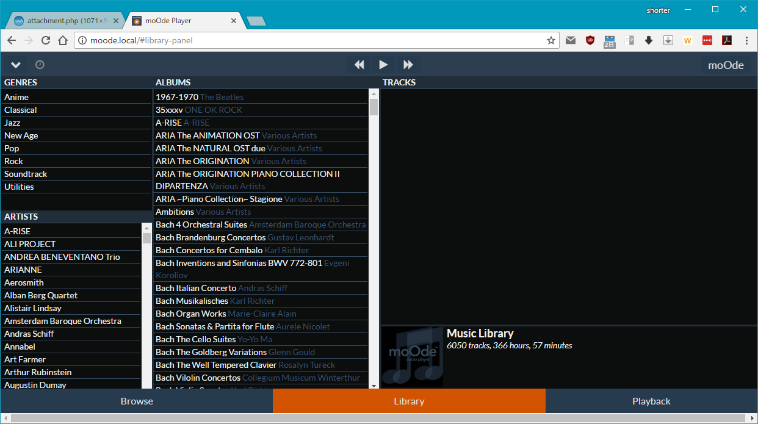
Task: Click the gray boxed download extension icon
Action: [x=668, y=40]
